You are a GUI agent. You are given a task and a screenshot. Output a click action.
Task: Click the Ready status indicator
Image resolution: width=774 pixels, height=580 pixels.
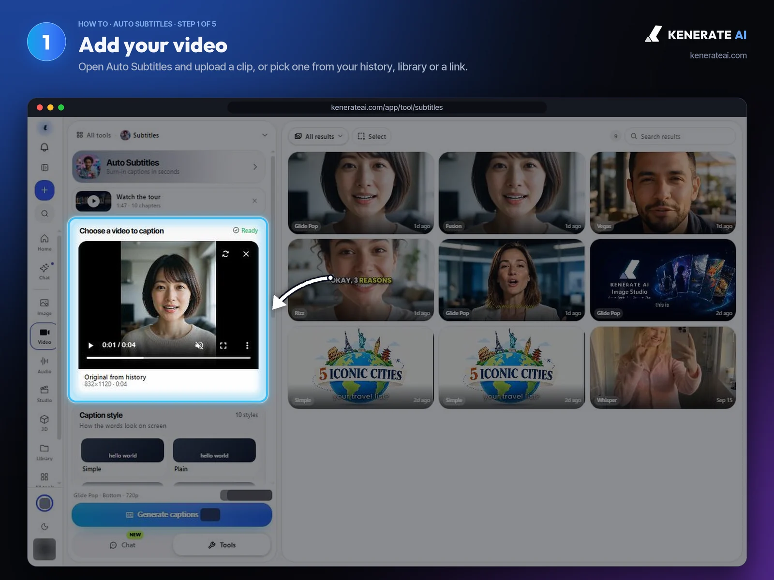click(x=246, y=231)
